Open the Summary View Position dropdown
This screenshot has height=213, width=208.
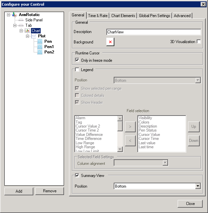tap(198, 186)
